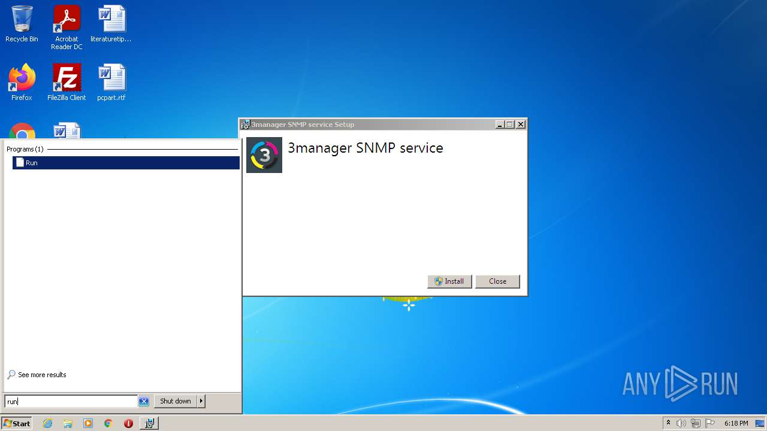Open Opera browser taskbar icon
The width and height of the screenshot is (767, 431).
tap(128, 423)
